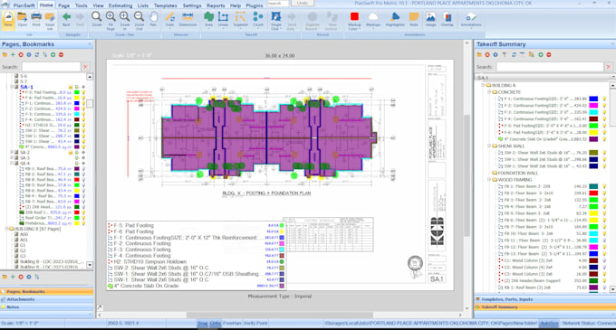Expand the SA-3 page node
The width and height of the screenshot is (616, 330).
(12, 158)
